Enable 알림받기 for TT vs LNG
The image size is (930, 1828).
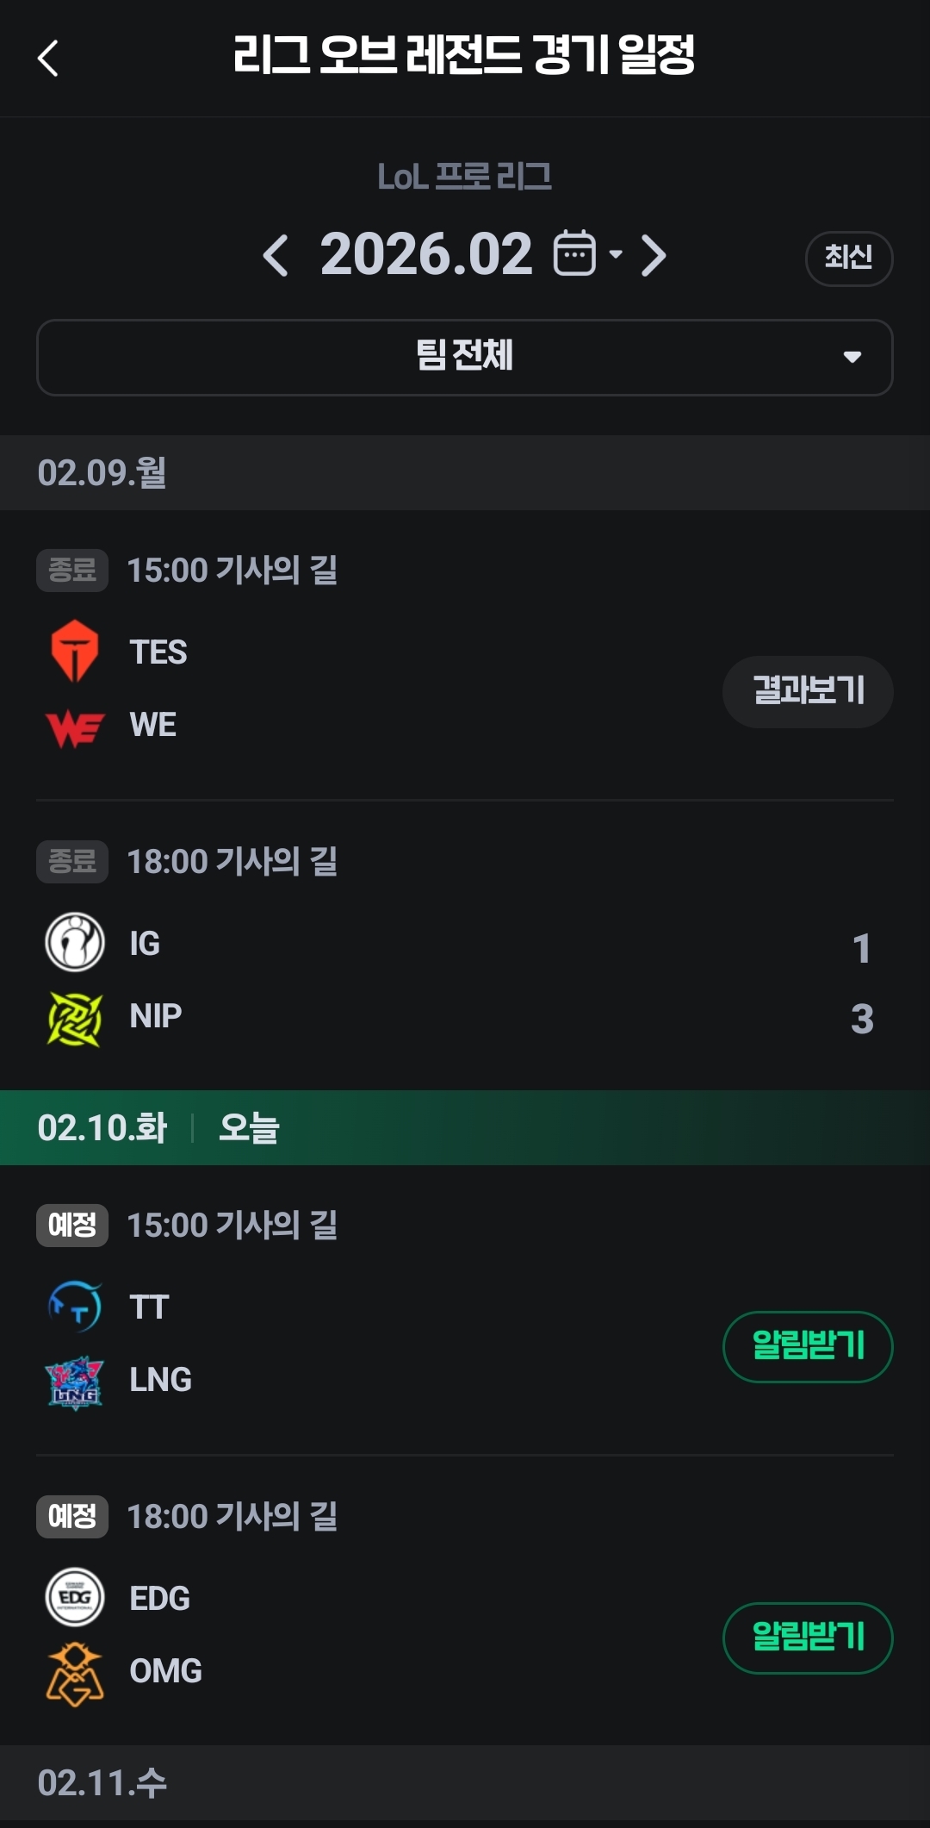(x=808, y=1346)
